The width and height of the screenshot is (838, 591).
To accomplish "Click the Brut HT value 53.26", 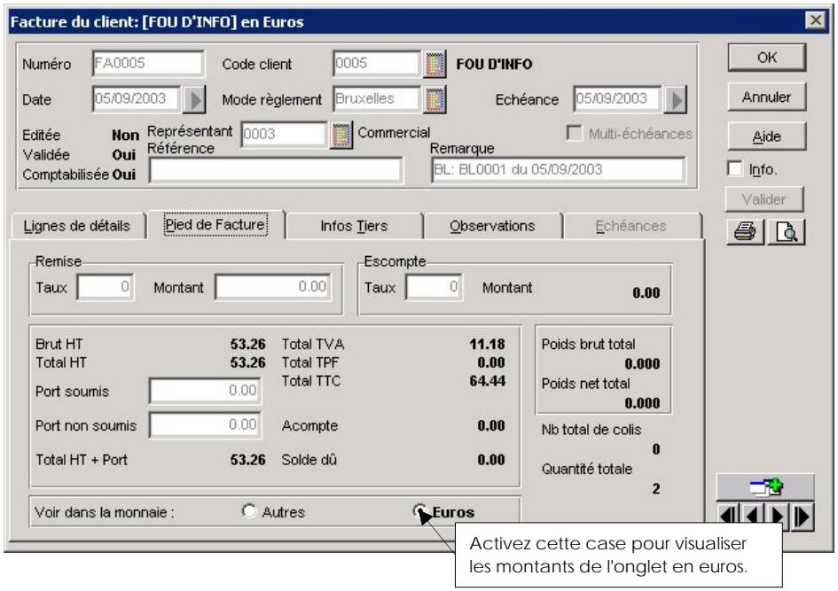I will pos(248,345).
